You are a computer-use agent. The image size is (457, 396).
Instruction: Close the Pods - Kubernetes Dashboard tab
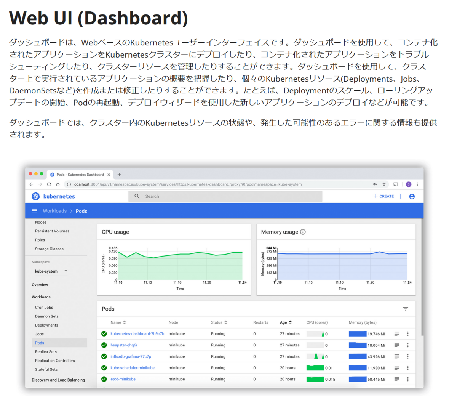[109, 175]
